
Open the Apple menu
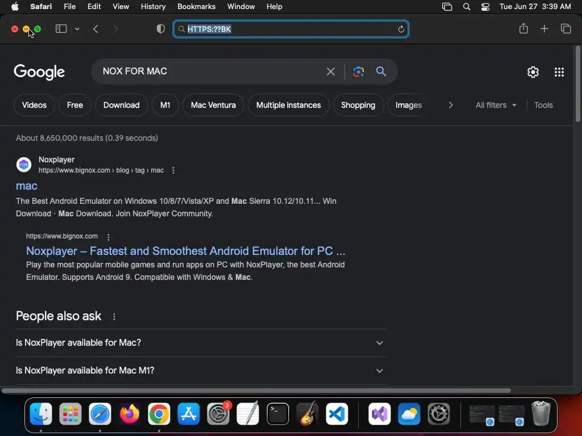tap(15, 7)
